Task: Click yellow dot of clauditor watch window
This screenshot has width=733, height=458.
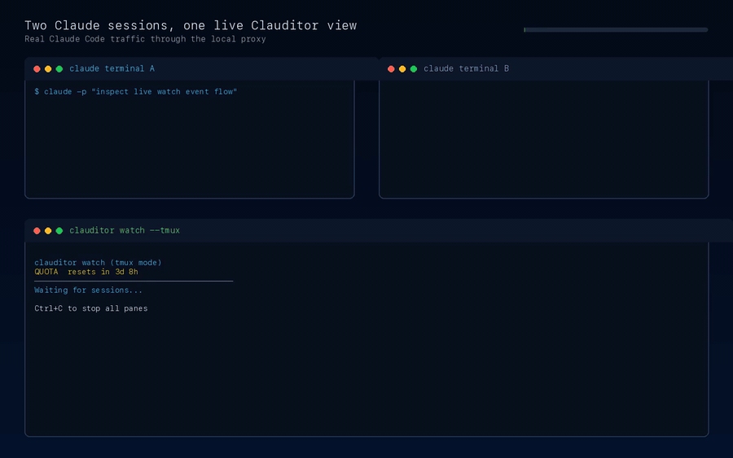Action: (48, 231)
